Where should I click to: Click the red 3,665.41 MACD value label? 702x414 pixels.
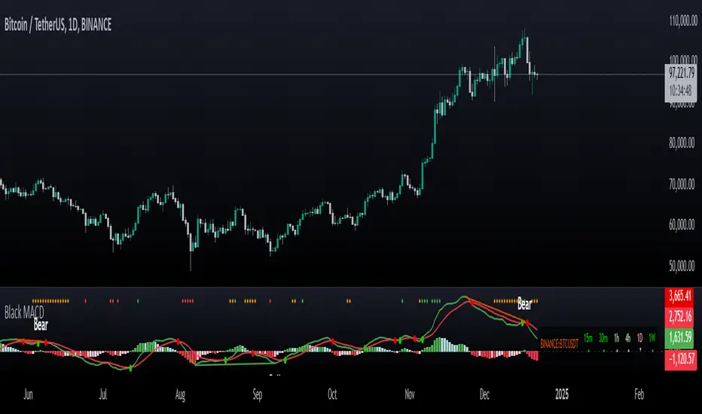point(684,294)
